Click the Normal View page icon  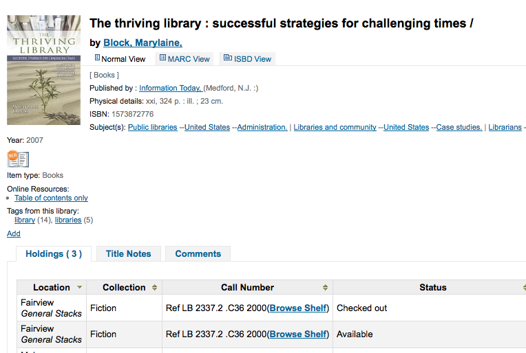click(97, 58)
